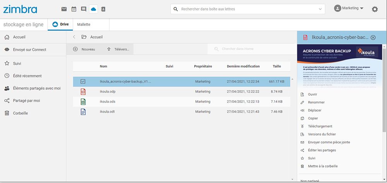Click the PDF icon in details panel header
The width and height of the screenshot is (387, 183).
pos(305,37)
